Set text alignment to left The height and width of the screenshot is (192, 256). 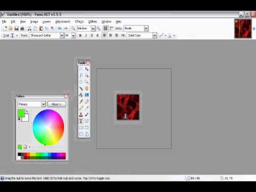point(105,36)
